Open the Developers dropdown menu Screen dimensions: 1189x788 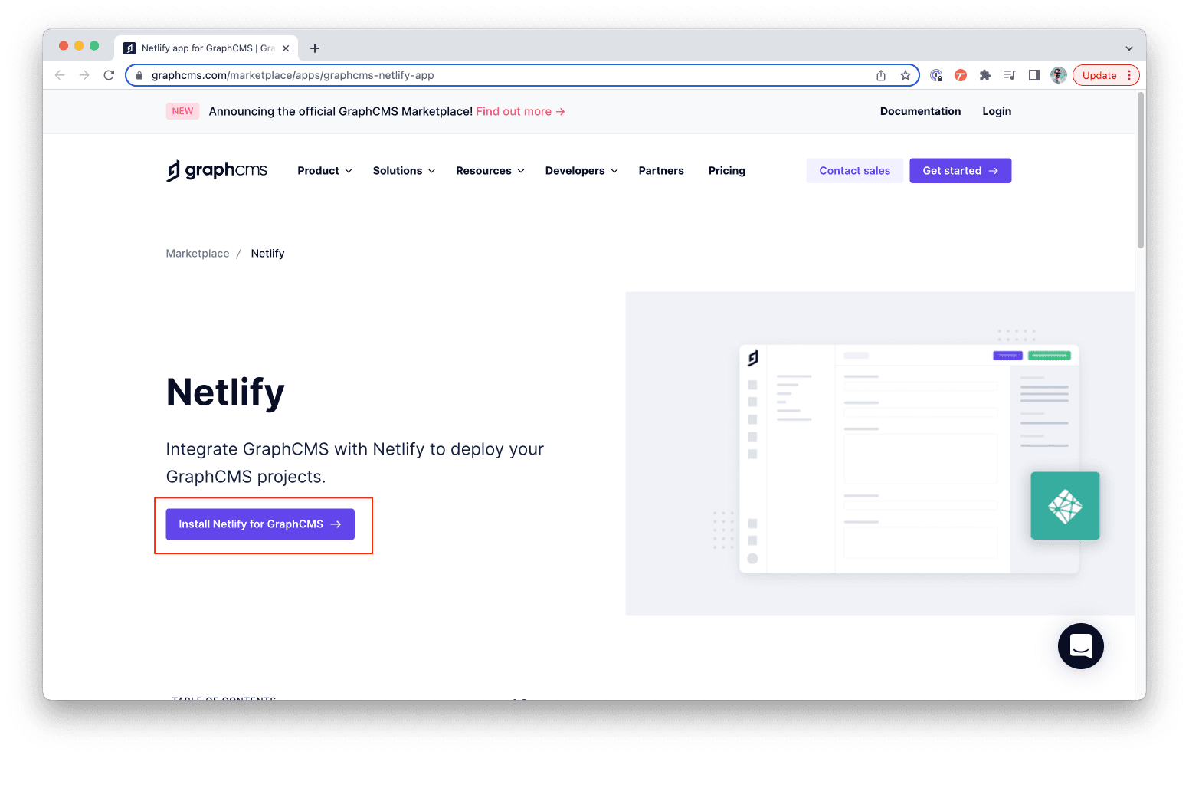pos(581,171)
